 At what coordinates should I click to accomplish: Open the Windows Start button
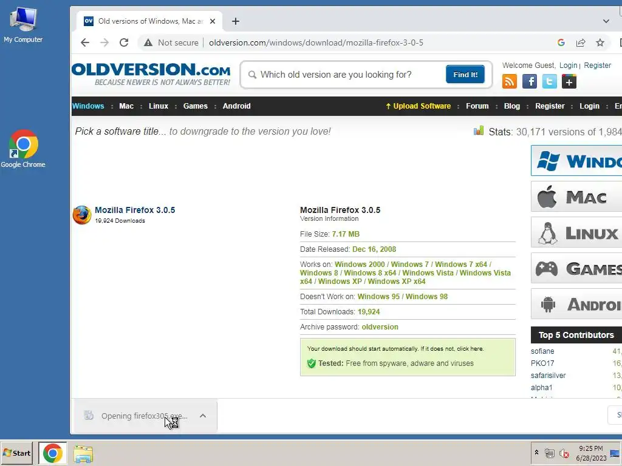coord(16,453)
